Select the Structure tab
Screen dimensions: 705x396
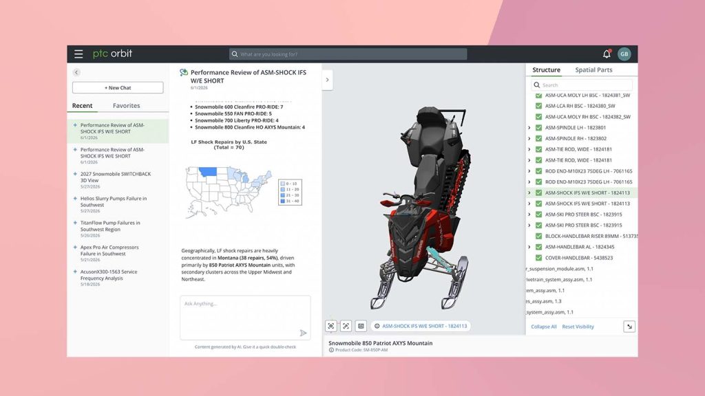pos(546,69)
